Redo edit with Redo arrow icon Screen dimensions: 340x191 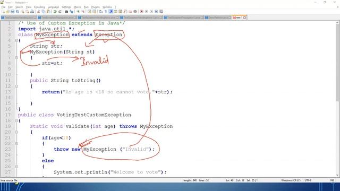click(x=60, y=11)
